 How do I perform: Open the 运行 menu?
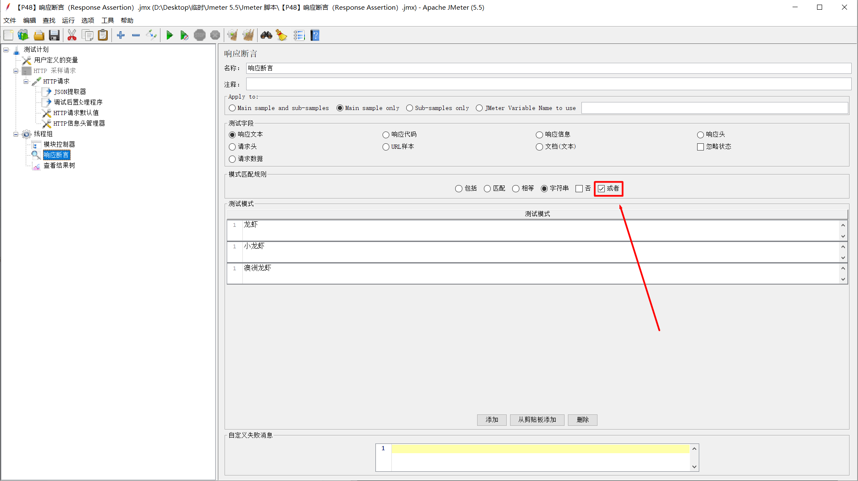[68, 21]
